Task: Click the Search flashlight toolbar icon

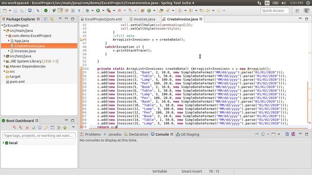Action: coord(168,11)
